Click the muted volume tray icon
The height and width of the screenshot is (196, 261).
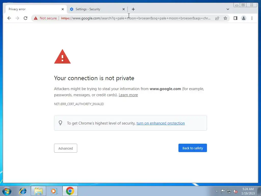(235, 191)
